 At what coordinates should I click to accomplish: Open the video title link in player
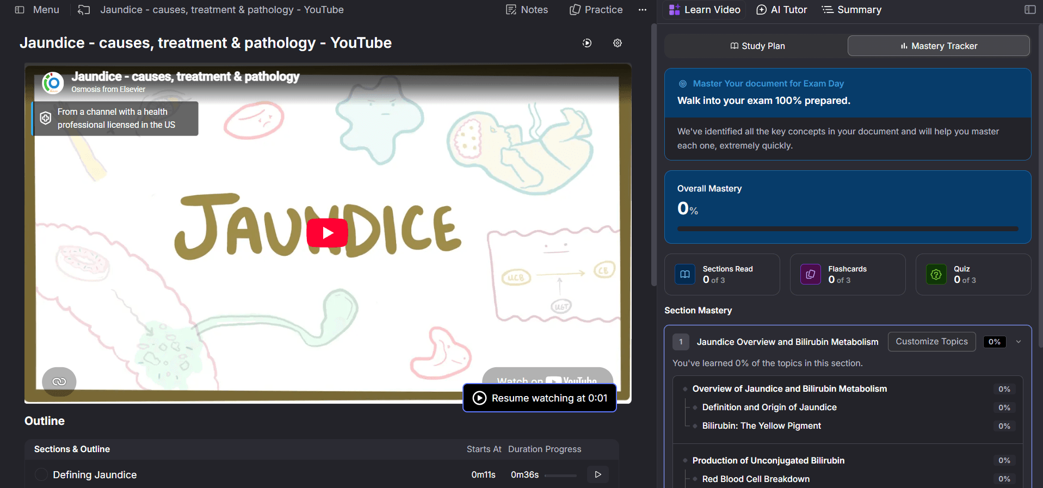tap(186, 77)
